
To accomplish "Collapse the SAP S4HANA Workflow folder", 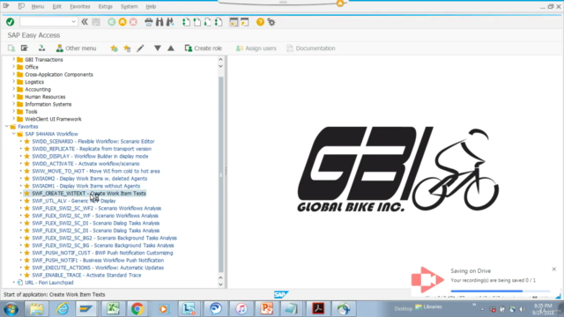I will 14,134.
